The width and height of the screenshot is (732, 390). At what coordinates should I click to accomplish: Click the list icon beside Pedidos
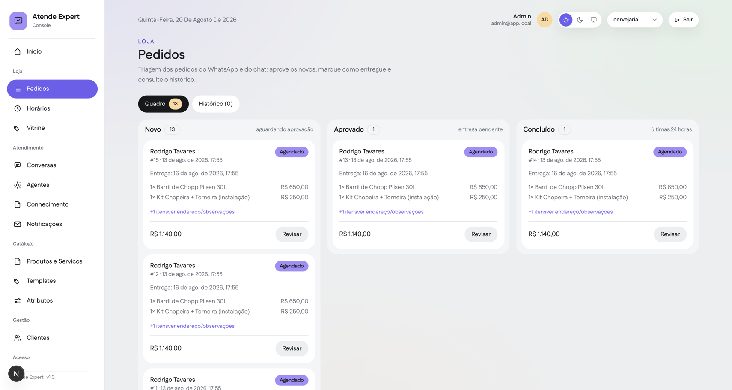pyautogui.click(x=18, y=89)
